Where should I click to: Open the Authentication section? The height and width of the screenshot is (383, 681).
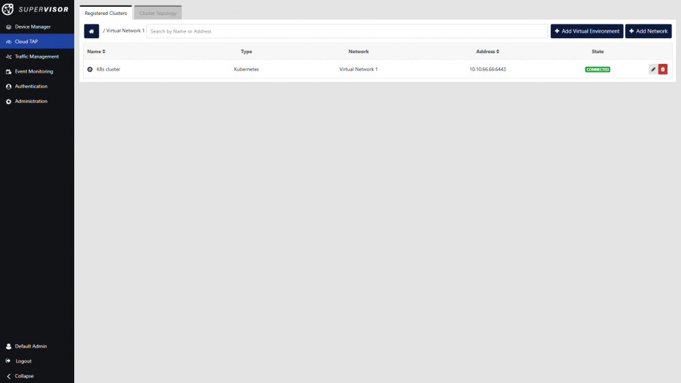[31, 86]
